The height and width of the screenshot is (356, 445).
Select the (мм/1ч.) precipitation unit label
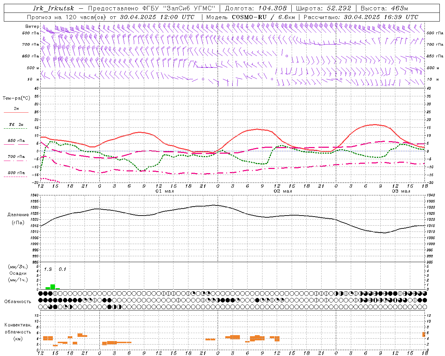pos(18,280)
